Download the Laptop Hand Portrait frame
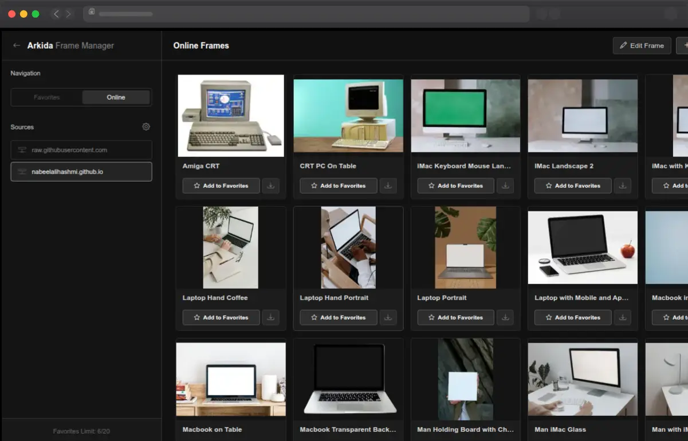688x441 pixels. pyautogui.click(x=388, y=317)
